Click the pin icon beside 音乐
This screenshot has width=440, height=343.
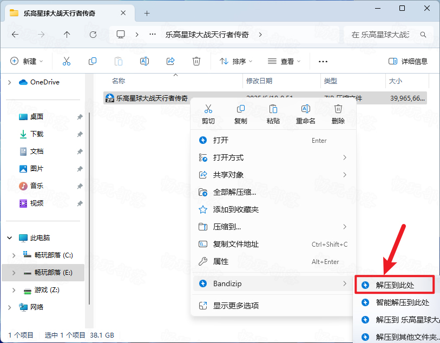pos(80,186)
